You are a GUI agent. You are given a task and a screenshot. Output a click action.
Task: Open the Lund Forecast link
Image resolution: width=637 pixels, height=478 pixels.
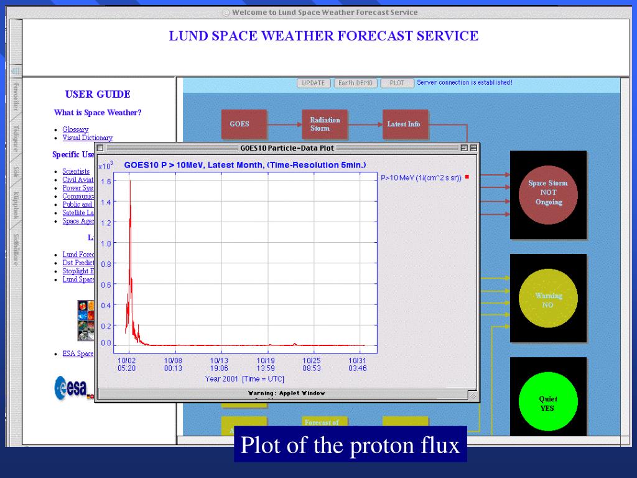78,255
